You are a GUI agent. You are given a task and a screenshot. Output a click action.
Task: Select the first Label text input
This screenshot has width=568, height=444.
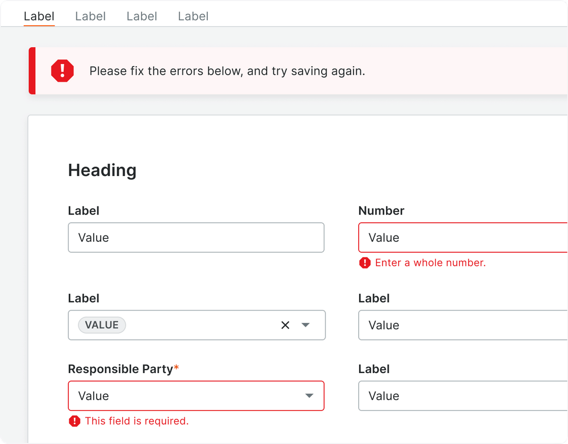tap(196, 238)
